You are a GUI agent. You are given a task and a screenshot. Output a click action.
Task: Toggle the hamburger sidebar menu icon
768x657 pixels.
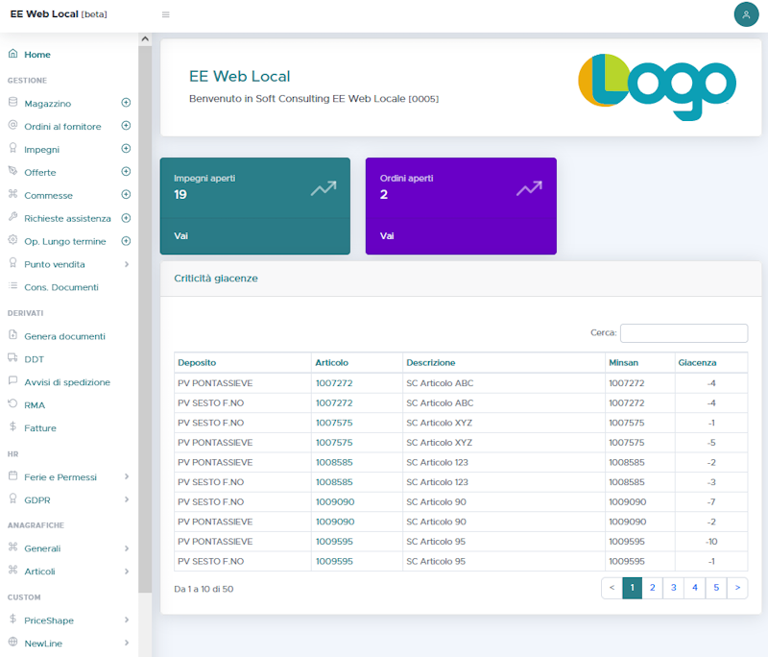[x=165, y=14]
